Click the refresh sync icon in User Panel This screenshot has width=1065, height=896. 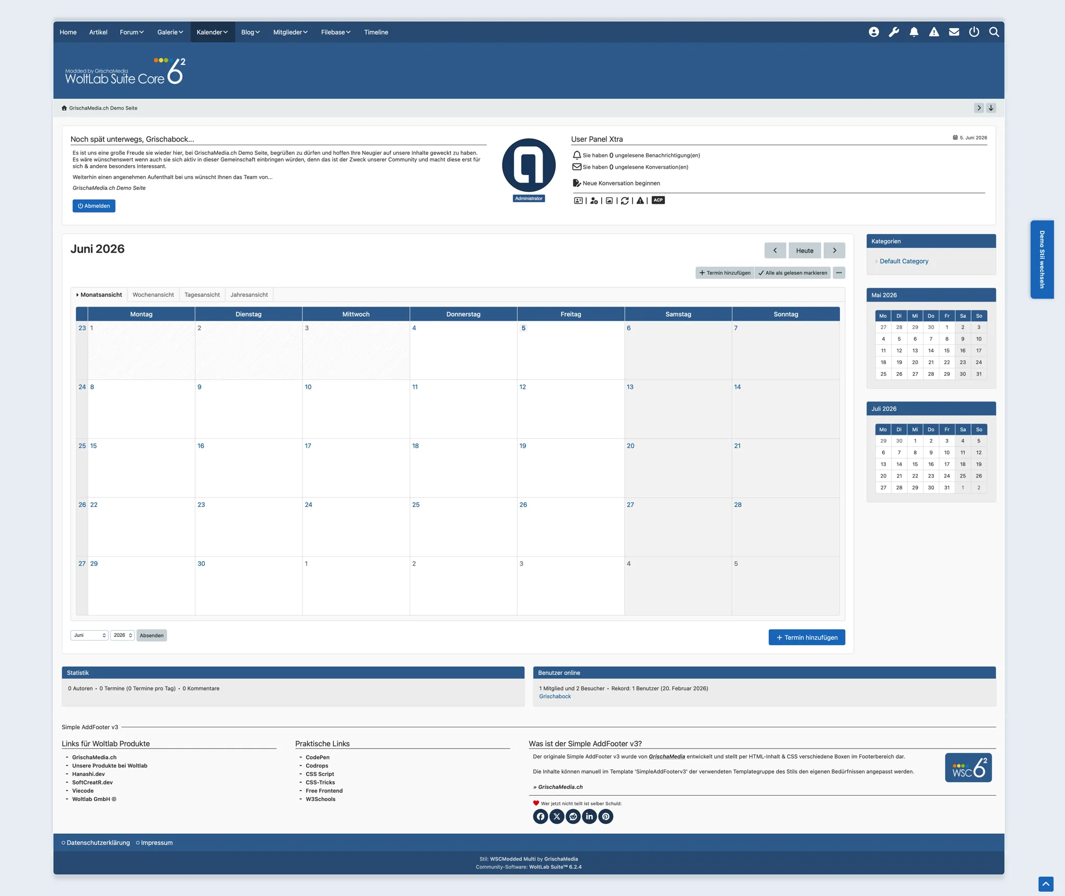click(625, 201)
